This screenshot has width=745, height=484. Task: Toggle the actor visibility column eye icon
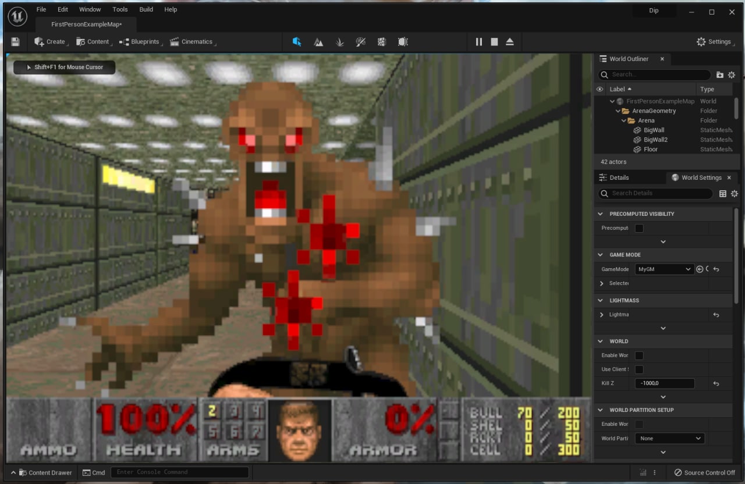pyautogui.click(x=599, y=89)
